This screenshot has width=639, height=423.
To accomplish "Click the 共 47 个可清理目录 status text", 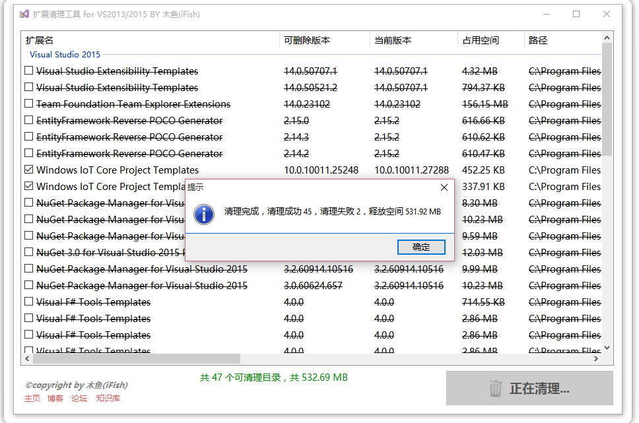I will [x=274, y=377].
